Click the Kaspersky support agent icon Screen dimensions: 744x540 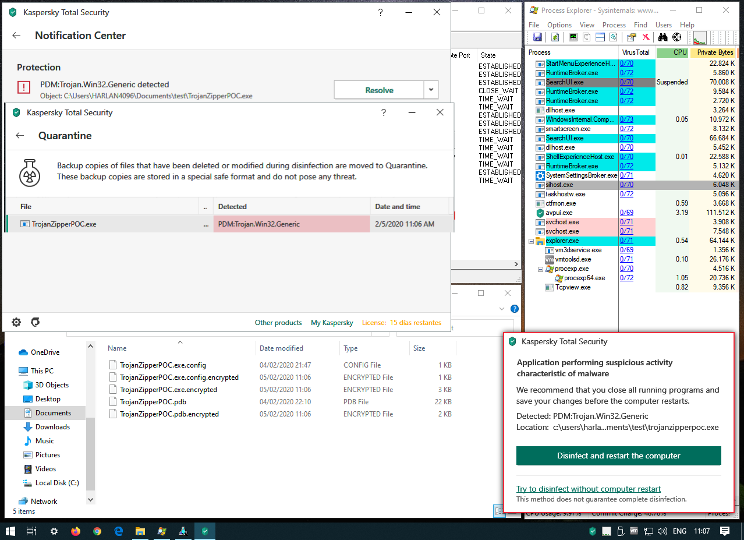tap(35, 322)
